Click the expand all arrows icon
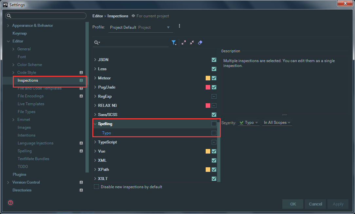Screen dimensions: 355x214 [184, 42]
